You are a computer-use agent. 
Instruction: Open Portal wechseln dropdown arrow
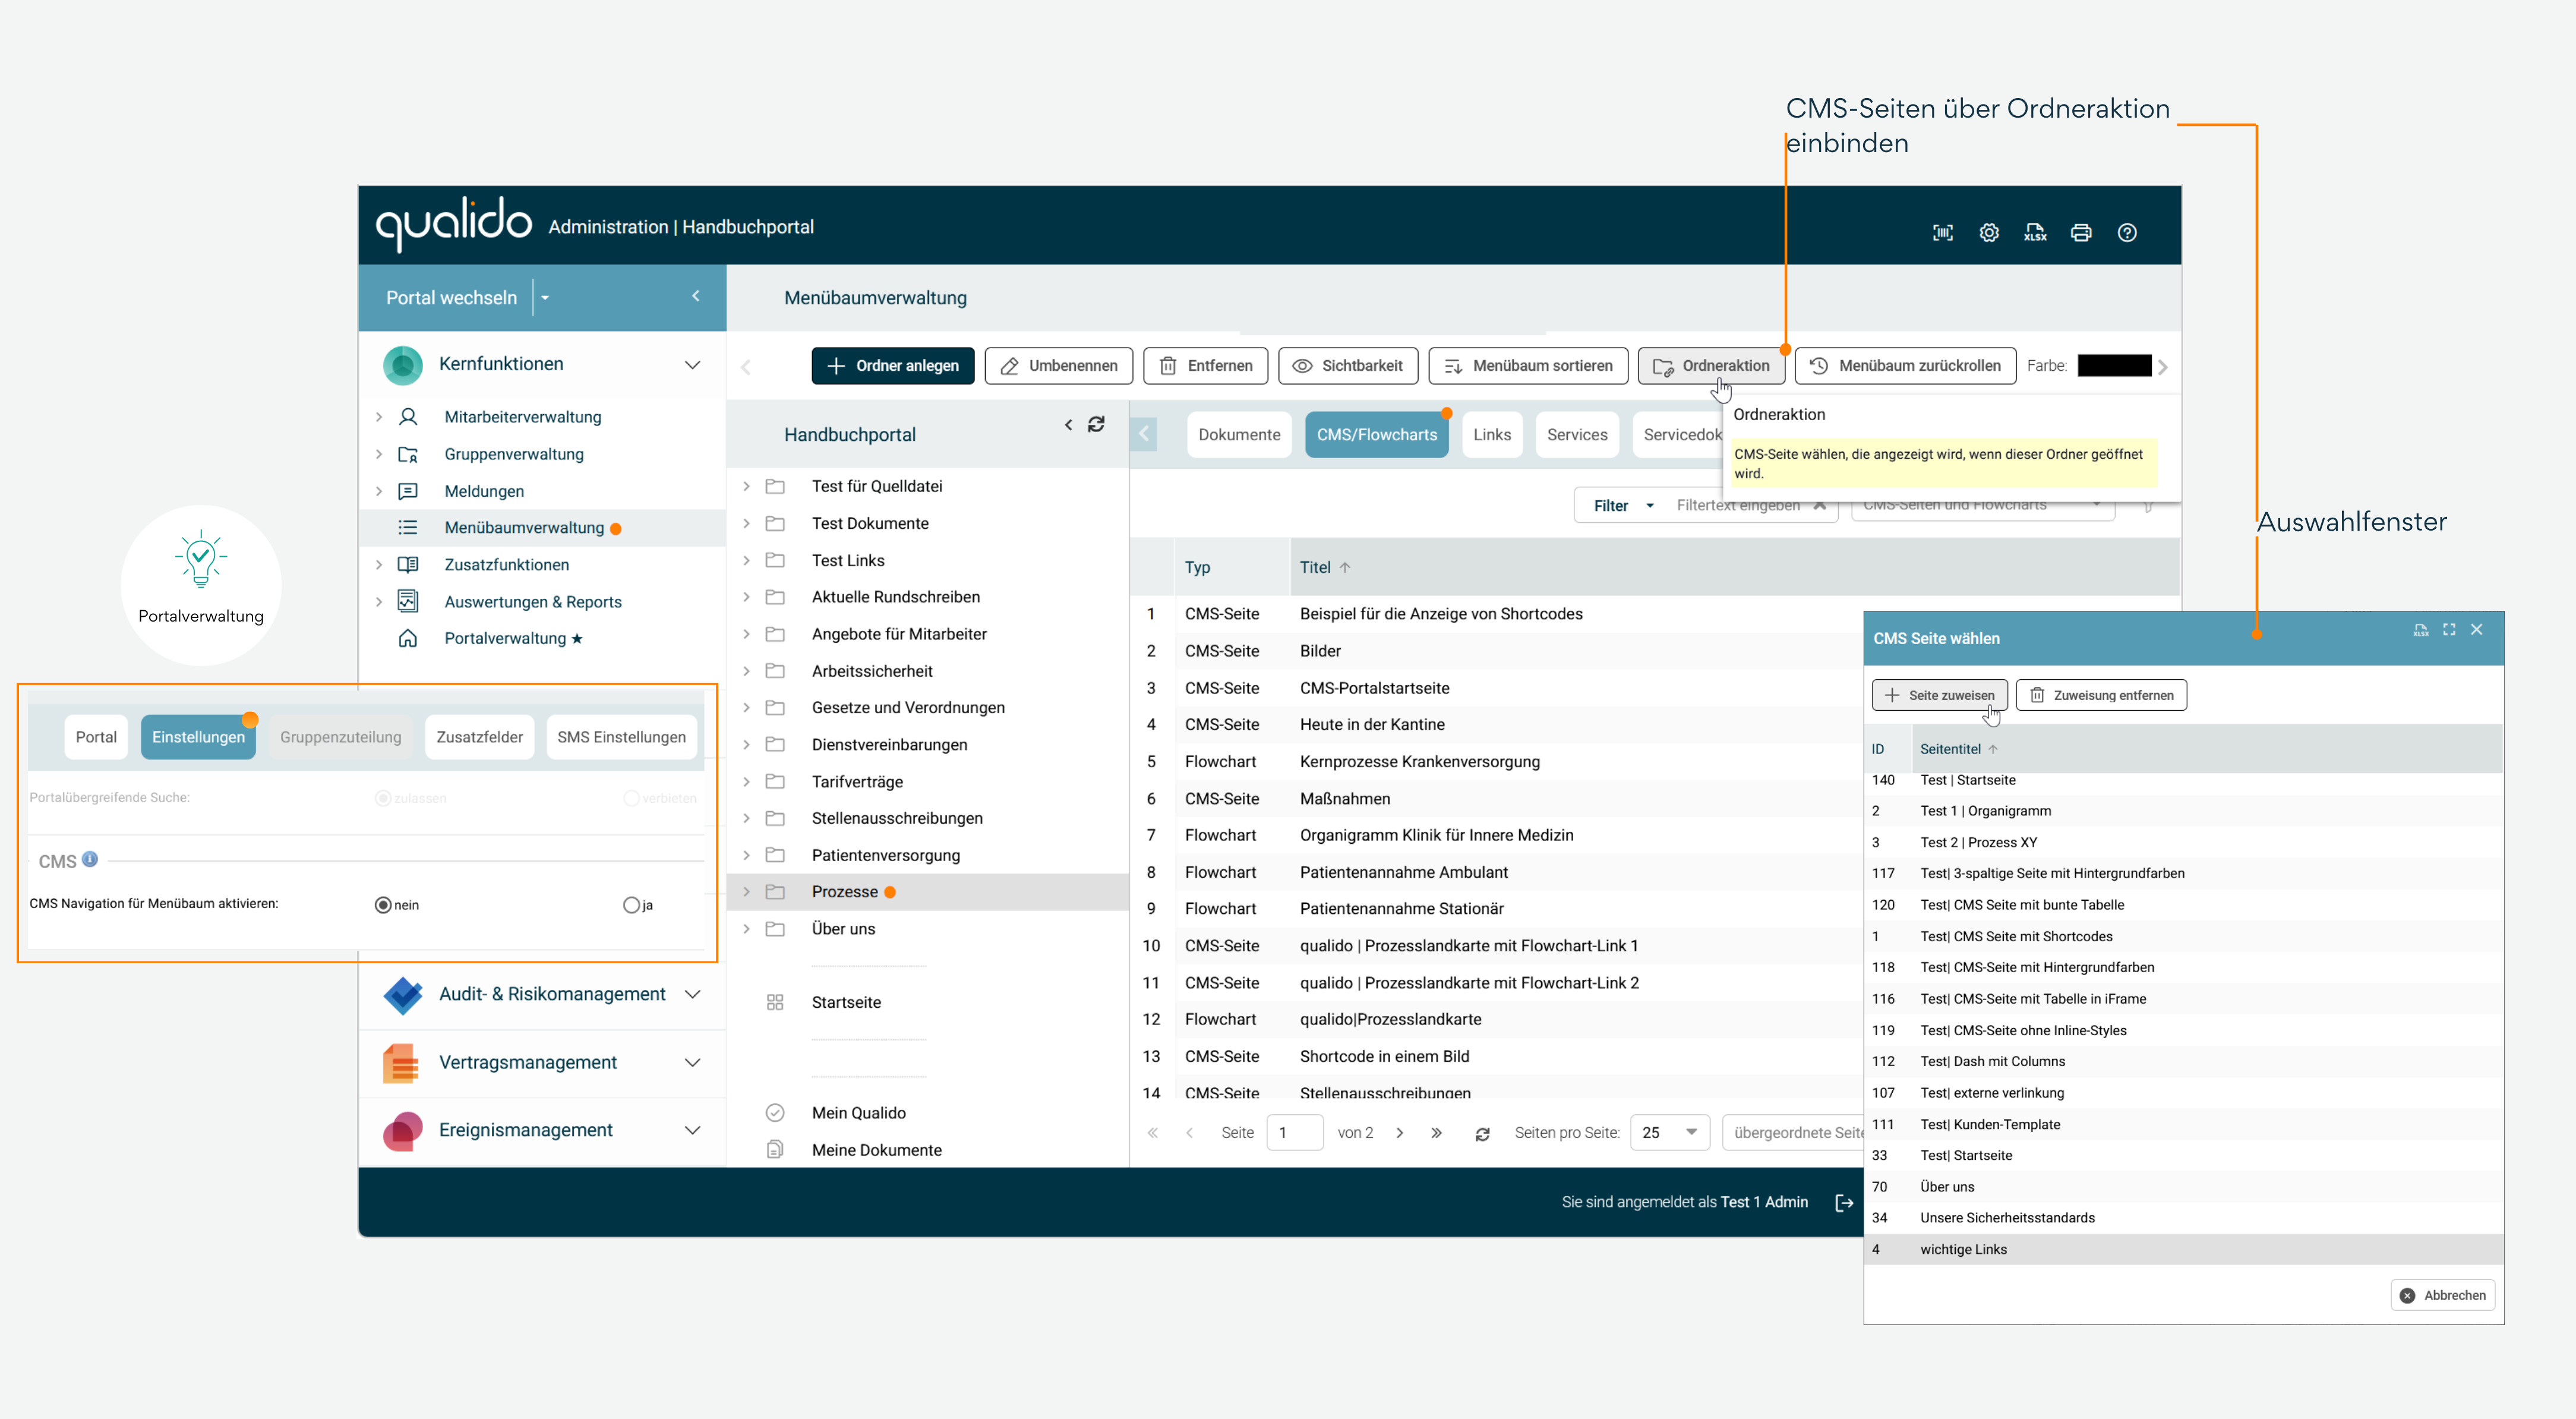[x=545, y=298]
